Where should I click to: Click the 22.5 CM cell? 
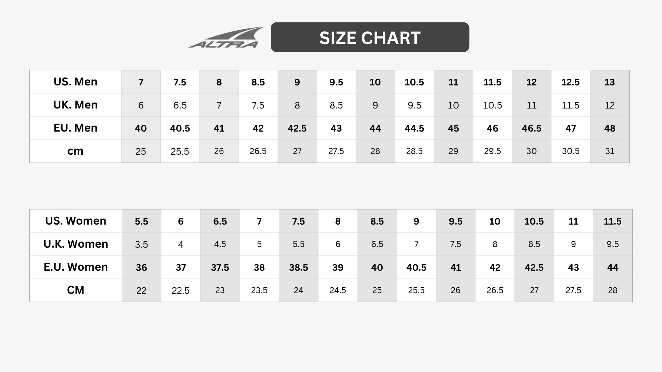(x=181, y=291)
